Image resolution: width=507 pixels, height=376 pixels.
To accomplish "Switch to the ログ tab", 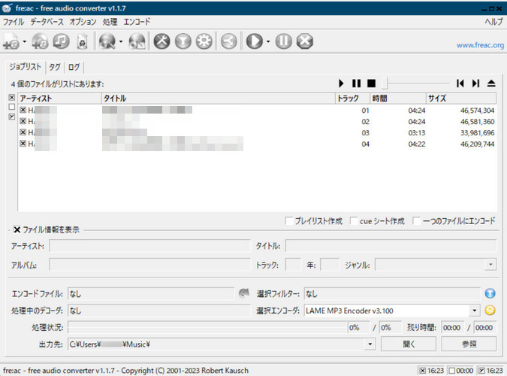I will (74, 67).
